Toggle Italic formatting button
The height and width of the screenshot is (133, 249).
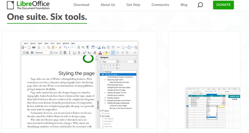click(x=69, y=53)
